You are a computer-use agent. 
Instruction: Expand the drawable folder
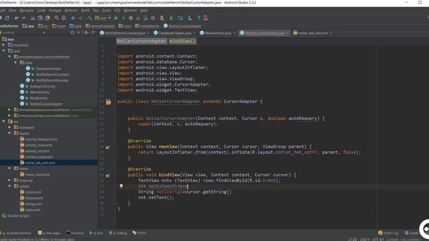9,127
